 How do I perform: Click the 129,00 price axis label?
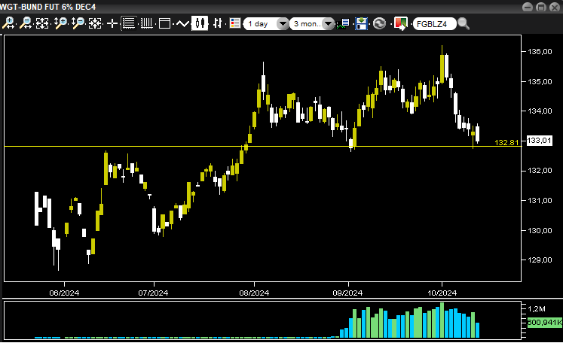pyautogui.click(x=540, y=260)
